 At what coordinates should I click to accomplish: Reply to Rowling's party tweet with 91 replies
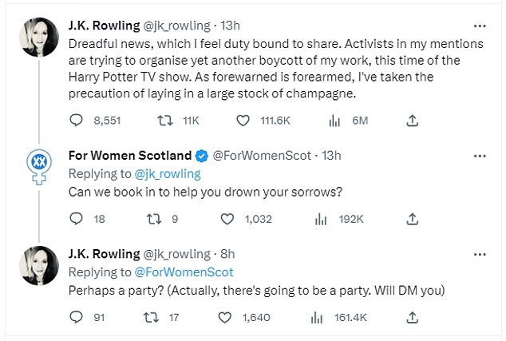[77, 317]
